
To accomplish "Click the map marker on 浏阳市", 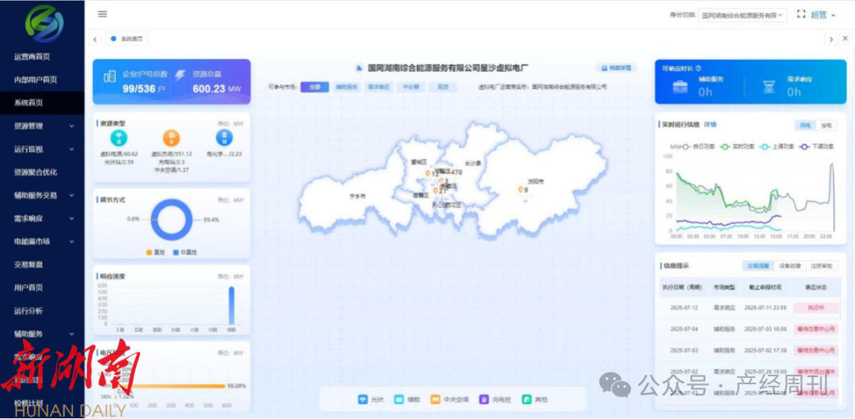I will pyautogui.click(x=520, y=189).
